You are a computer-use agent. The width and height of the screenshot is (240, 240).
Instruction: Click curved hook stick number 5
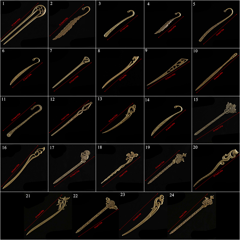[x=216, y=24]
